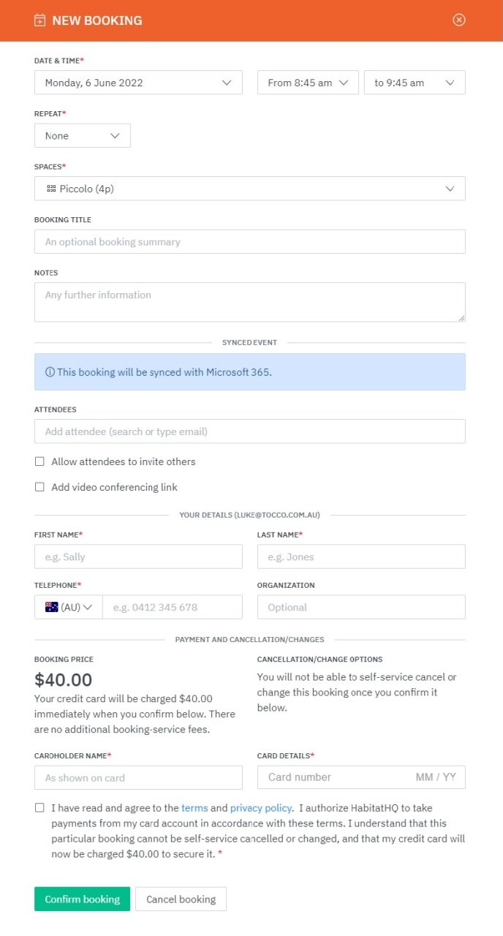Image resolution: width=503 pixels, height=936 pixels.
Task: Cancel the booking
Action: [x=181, y=899]
